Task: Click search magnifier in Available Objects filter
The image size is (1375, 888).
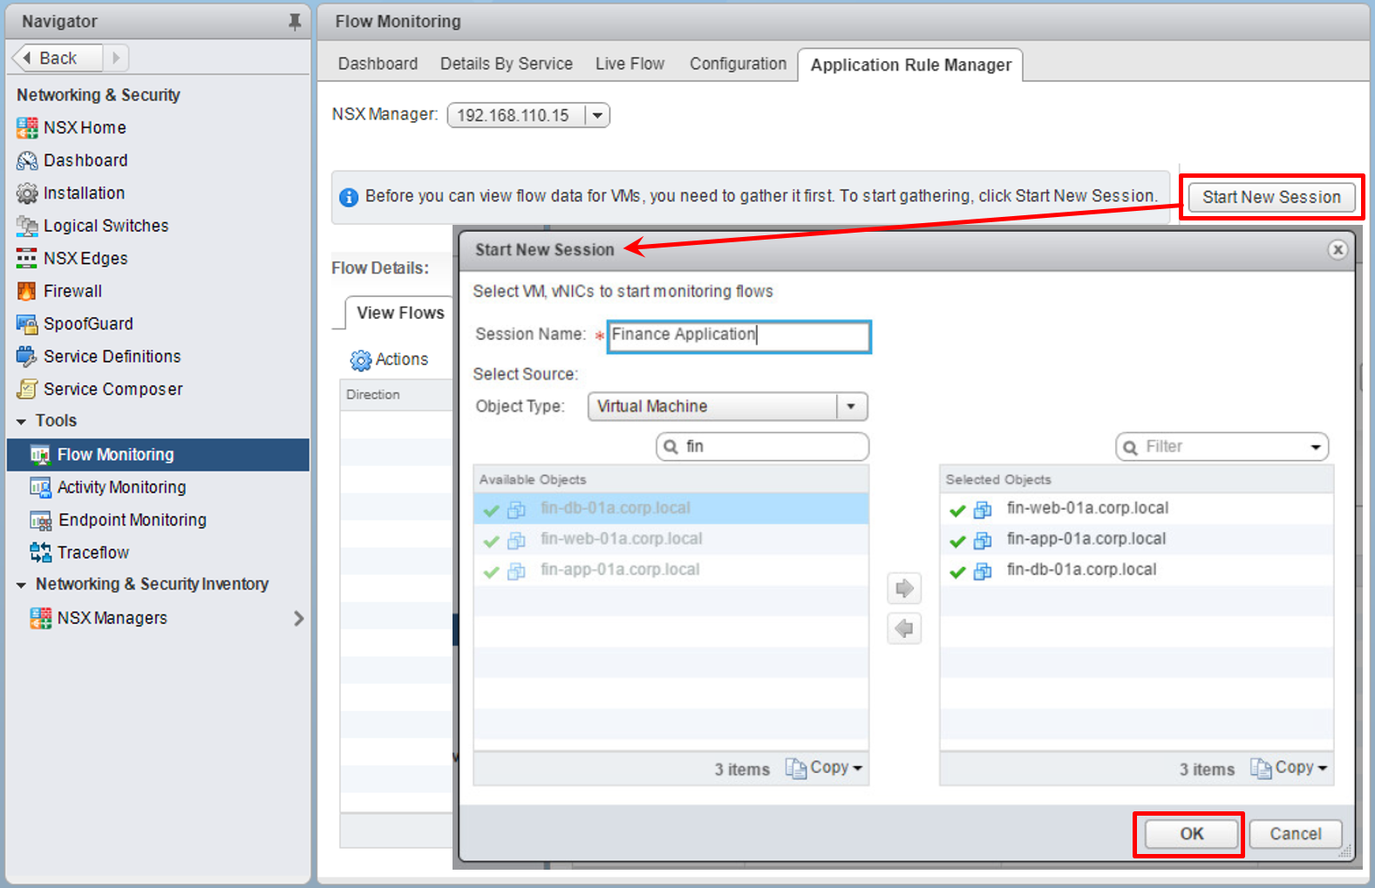Action: tap(670, 447)
